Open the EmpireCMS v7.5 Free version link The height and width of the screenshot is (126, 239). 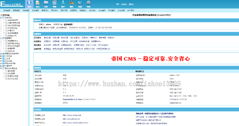(72, 99)
